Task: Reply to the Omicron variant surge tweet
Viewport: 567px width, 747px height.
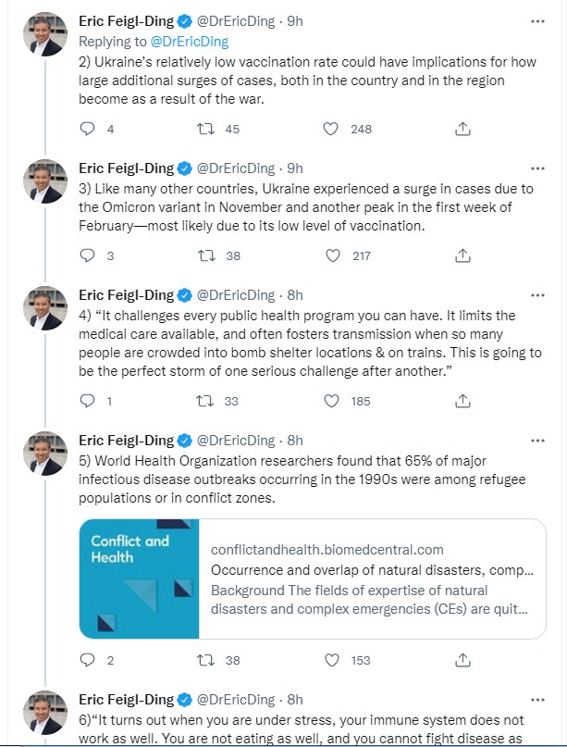Action: [x=88, y=256]
